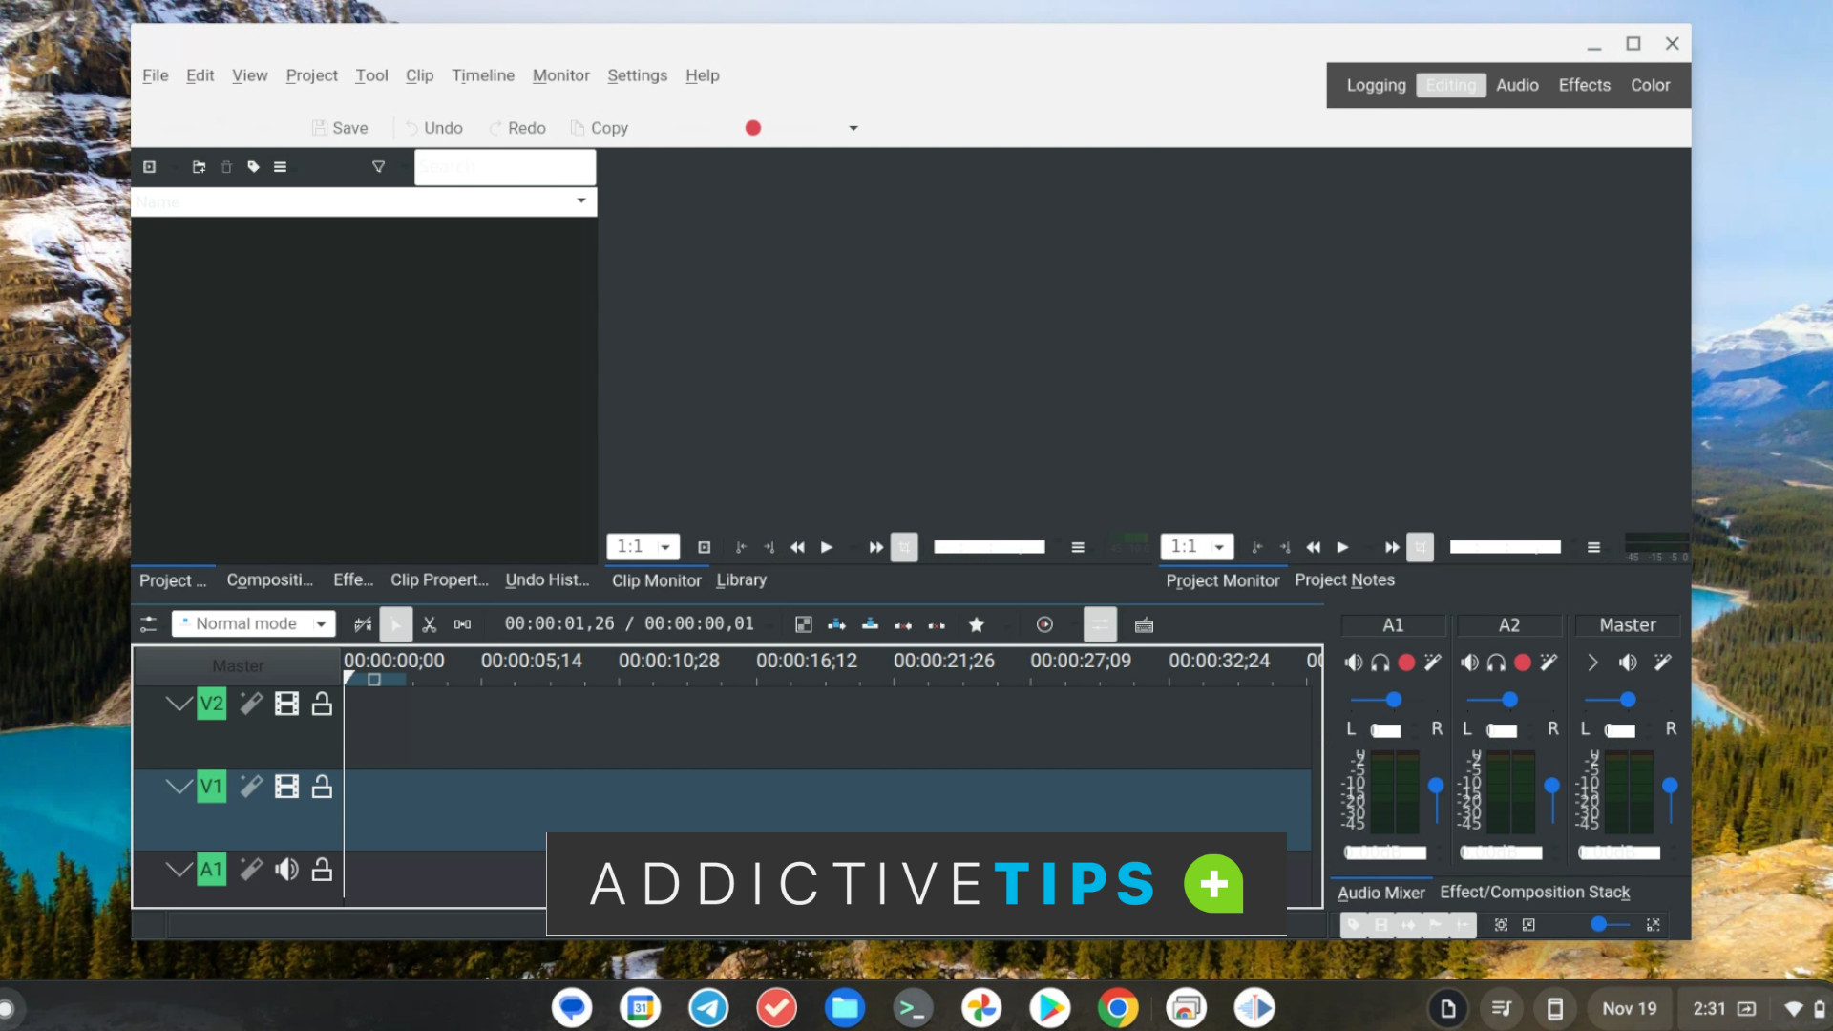Open the Timeline menu
1833x1031 pixels.
tap(483, 75)
